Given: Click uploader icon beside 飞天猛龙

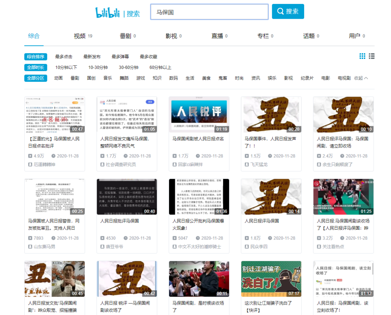Looking at the screenshot, I should click(247, 165).
